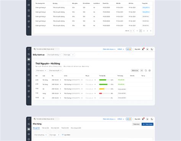This screenshot has width=181, height=141.
Task: Click the three-dots more button above trips table
Action: tap(142, 70)
